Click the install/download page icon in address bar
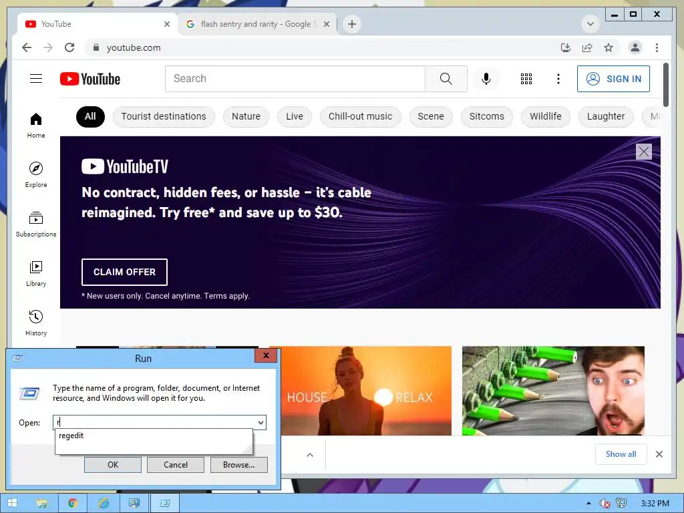 click(565, 47)
